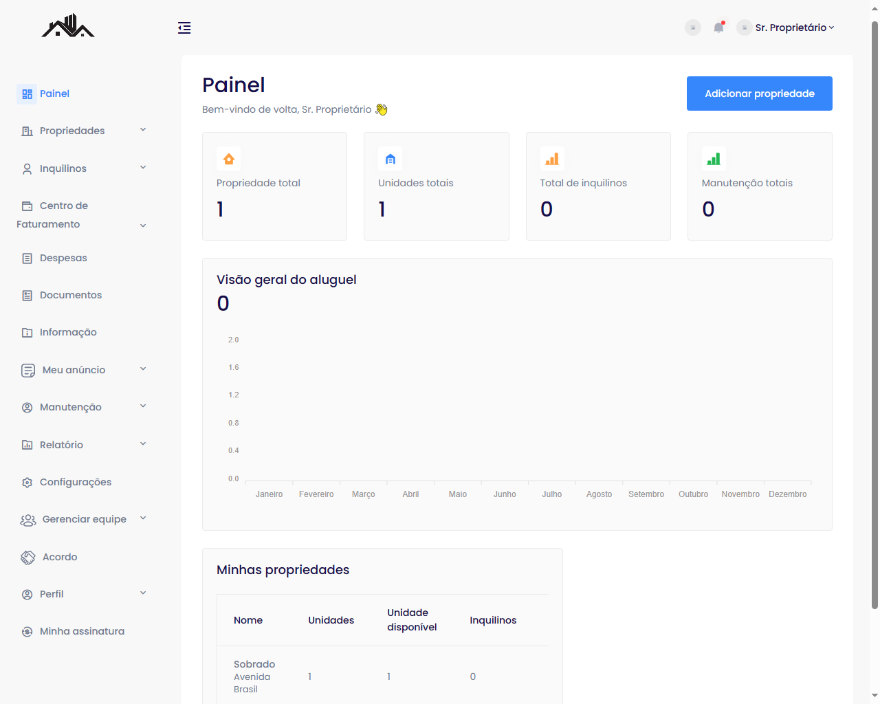Expand the Manutenção sidebar submenu

click(82, 407)
